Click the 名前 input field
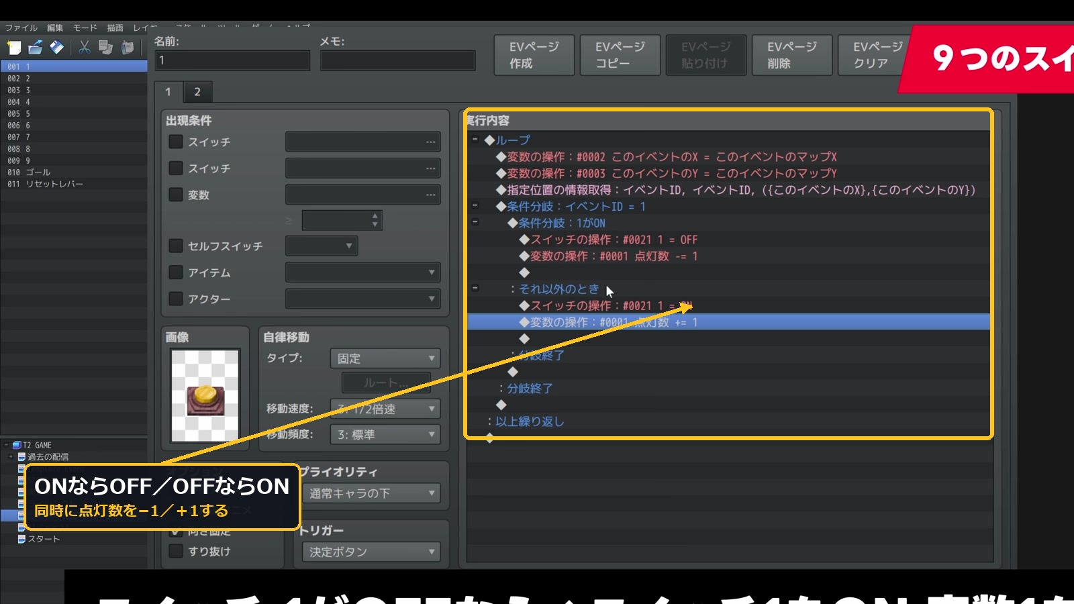The image size is (1074, 604). (x=232, y=60)
